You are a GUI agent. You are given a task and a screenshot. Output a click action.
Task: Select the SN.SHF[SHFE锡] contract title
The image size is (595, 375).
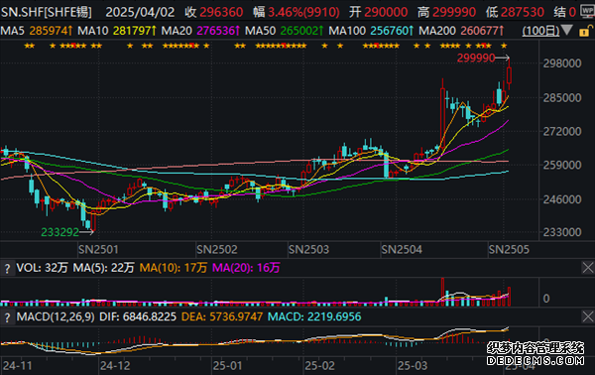point(47,12)
